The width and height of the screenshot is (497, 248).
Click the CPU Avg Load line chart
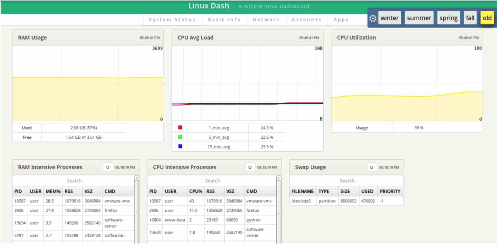(x=247, y=83)
